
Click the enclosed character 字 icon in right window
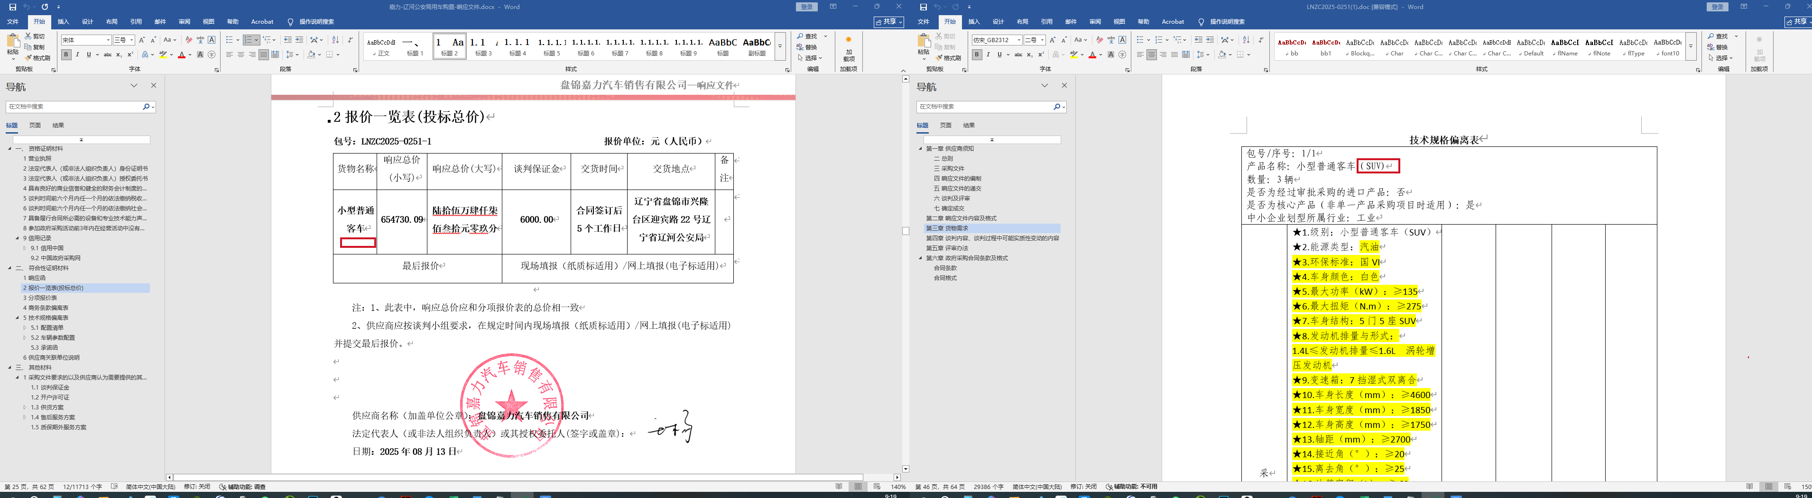pyautogui.click(x=1122, y=55)
